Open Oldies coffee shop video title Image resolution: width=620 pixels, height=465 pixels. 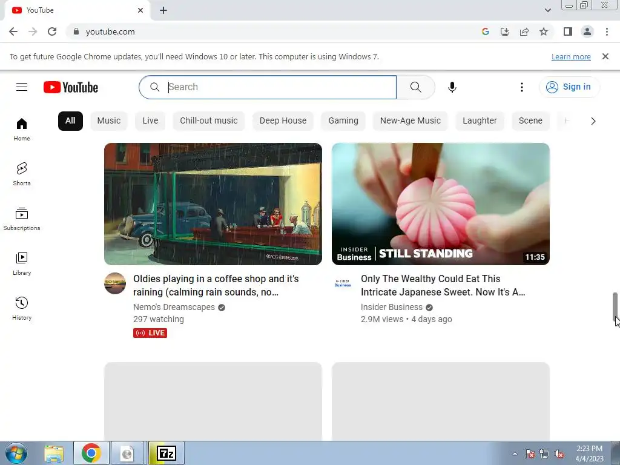pos(216,286)
